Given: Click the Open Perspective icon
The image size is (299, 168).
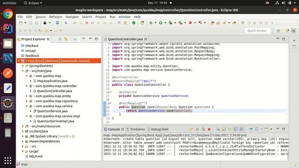Looking at the screenshot, I should 278,31.
